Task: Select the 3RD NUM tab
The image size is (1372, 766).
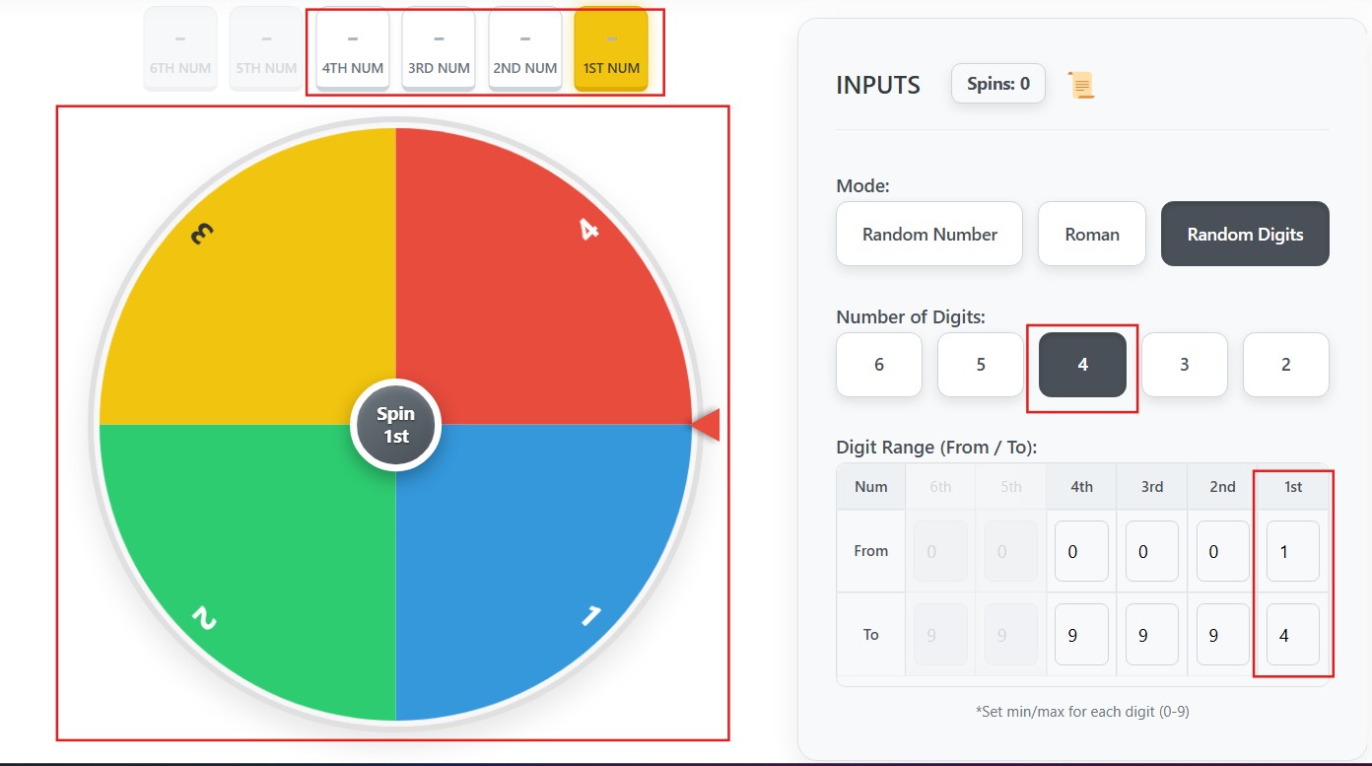Action: click(x=438, y=47)
